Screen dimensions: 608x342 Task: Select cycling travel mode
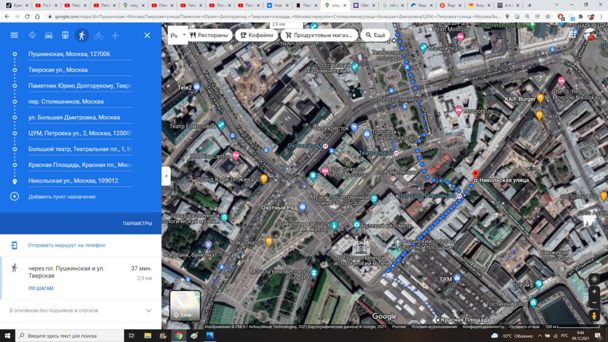(98, 35)
